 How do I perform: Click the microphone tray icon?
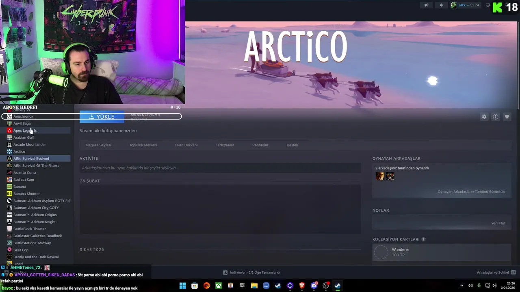pos(479,286)
